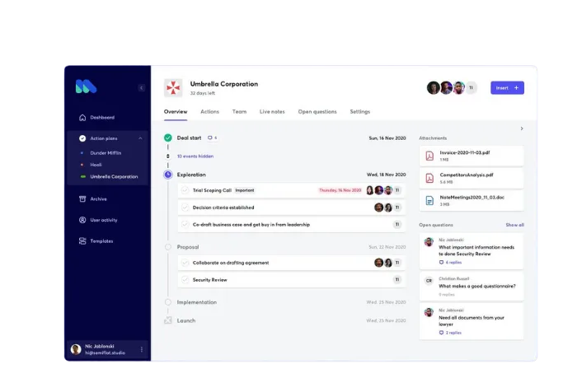Expand the 10 hidden events
This screenshot has height=378, width=577.
(x=195, y=156)
